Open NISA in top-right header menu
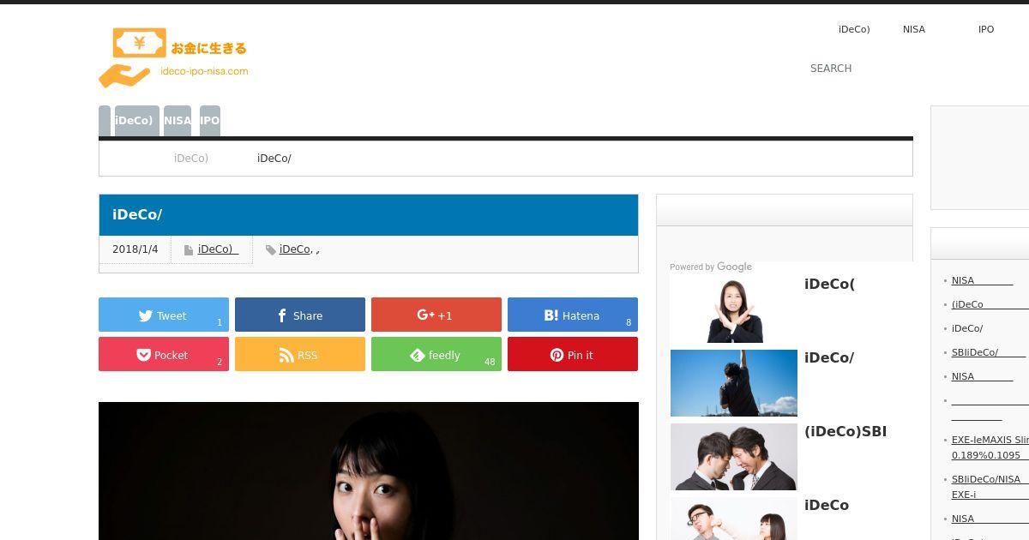1029x540 pixels. (914, 29)
